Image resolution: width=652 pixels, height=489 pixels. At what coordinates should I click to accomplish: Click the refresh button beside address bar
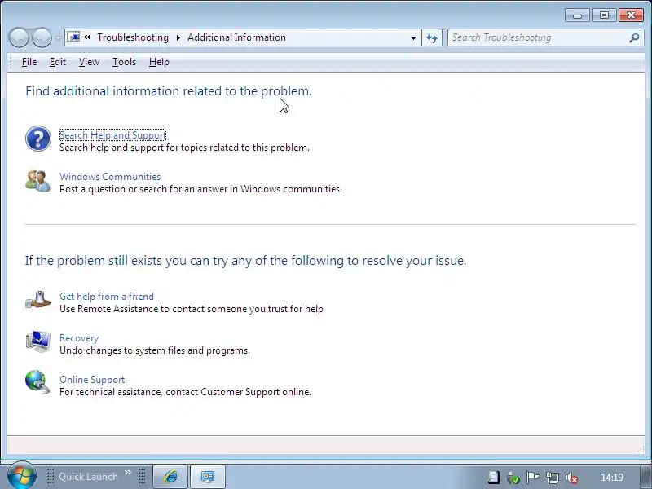coord(432,37)
